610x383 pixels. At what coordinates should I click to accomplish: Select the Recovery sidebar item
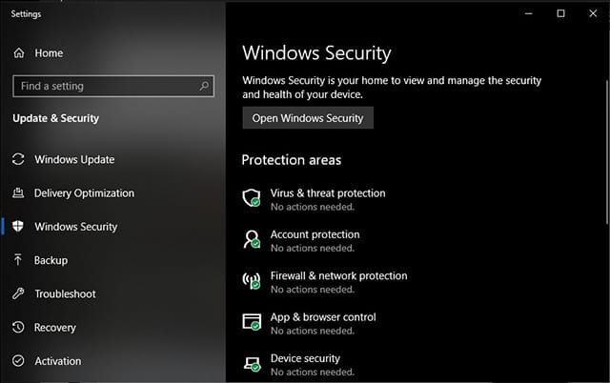click(55, 328)
